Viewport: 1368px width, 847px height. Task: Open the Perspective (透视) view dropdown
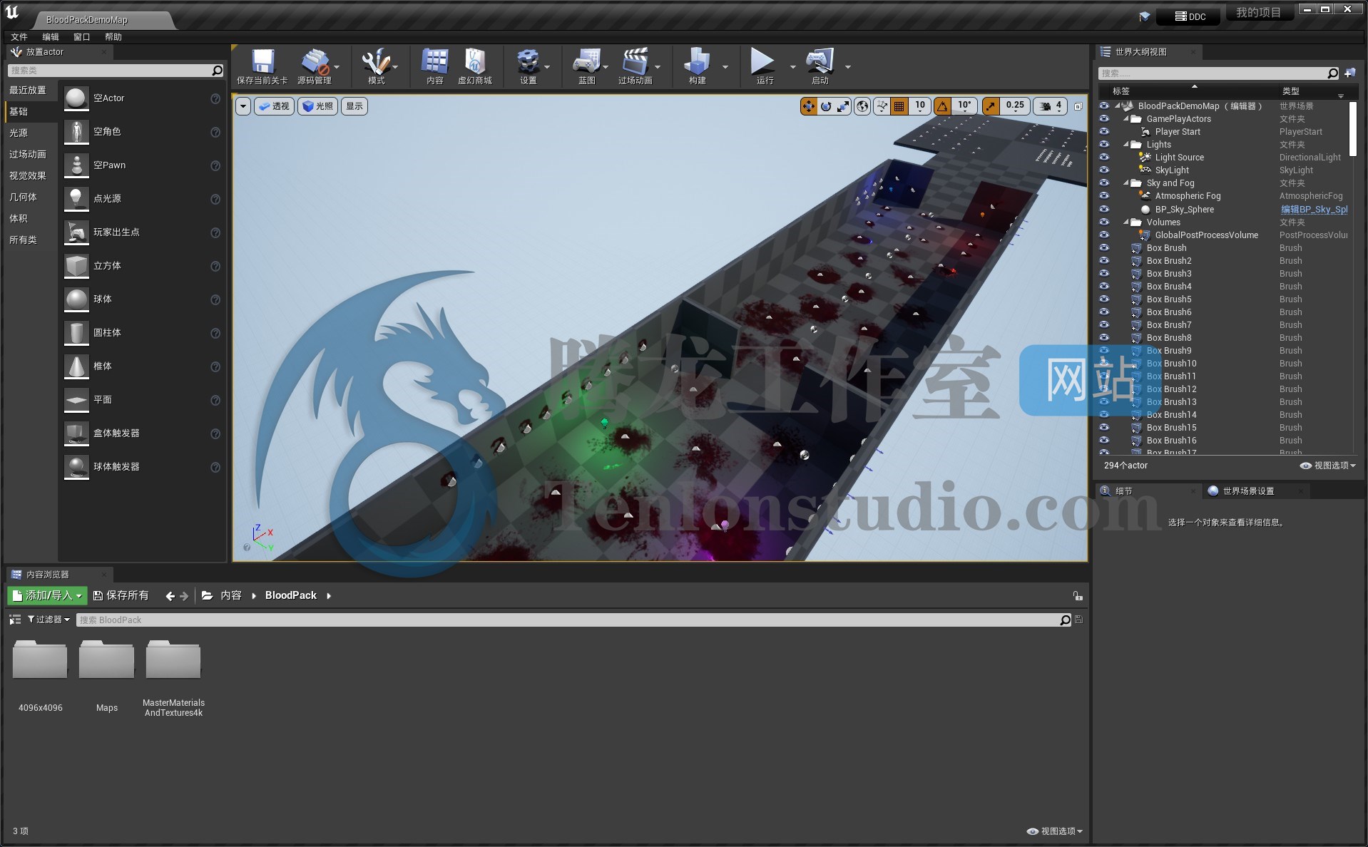274,106
